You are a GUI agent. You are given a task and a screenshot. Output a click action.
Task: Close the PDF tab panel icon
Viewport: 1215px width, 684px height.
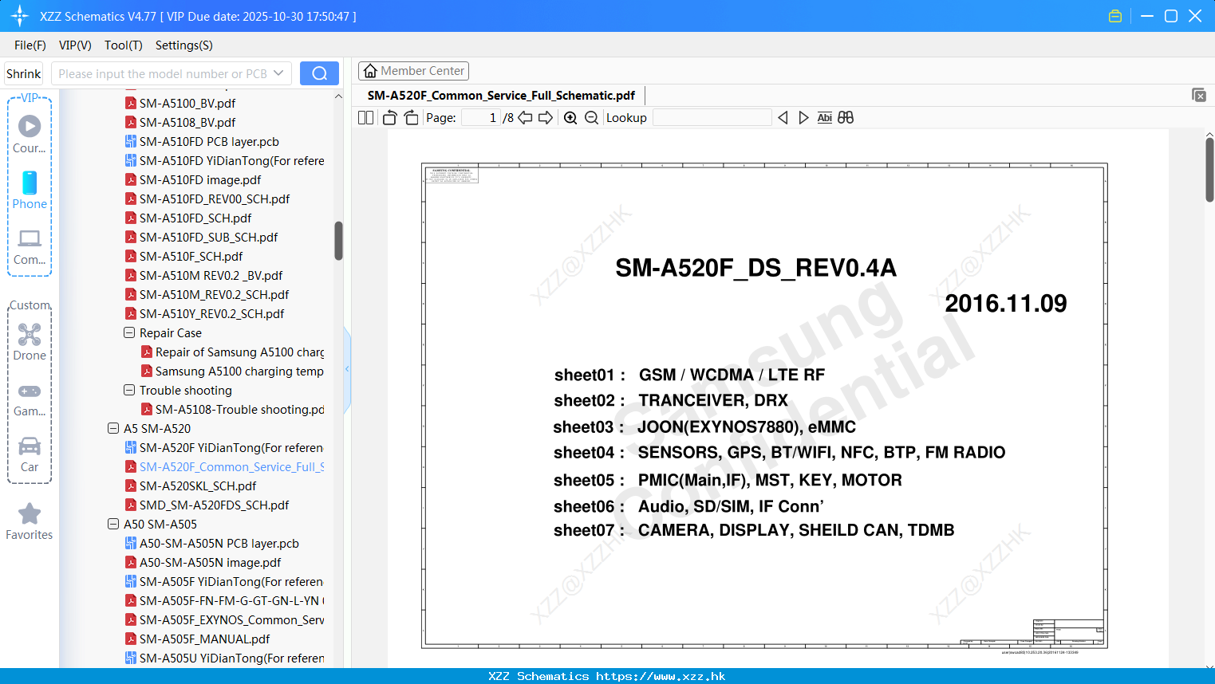[1199, 95]
